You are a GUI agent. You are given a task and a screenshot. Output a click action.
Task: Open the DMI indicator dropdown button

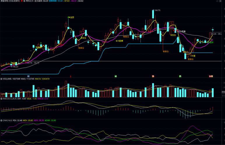pyautogui.click(x=1, y=120)
